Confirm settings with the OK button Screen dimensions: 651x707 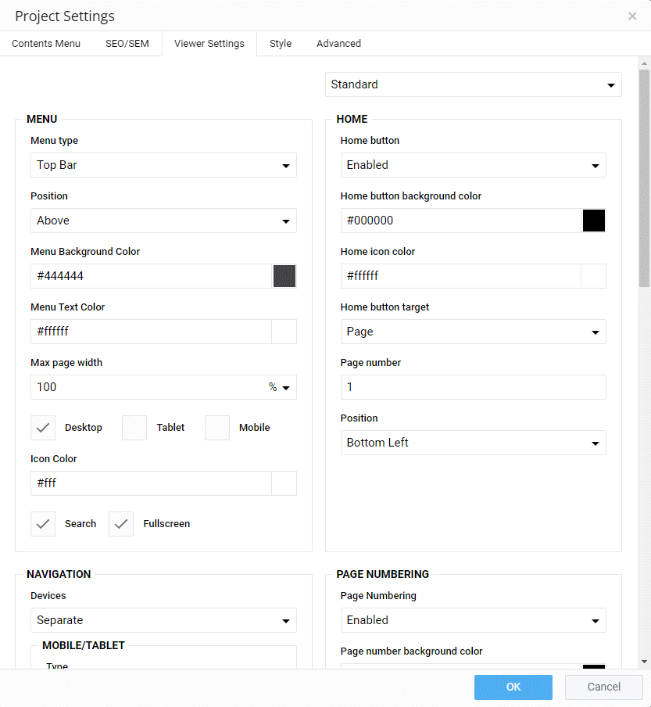pos(513,687)
